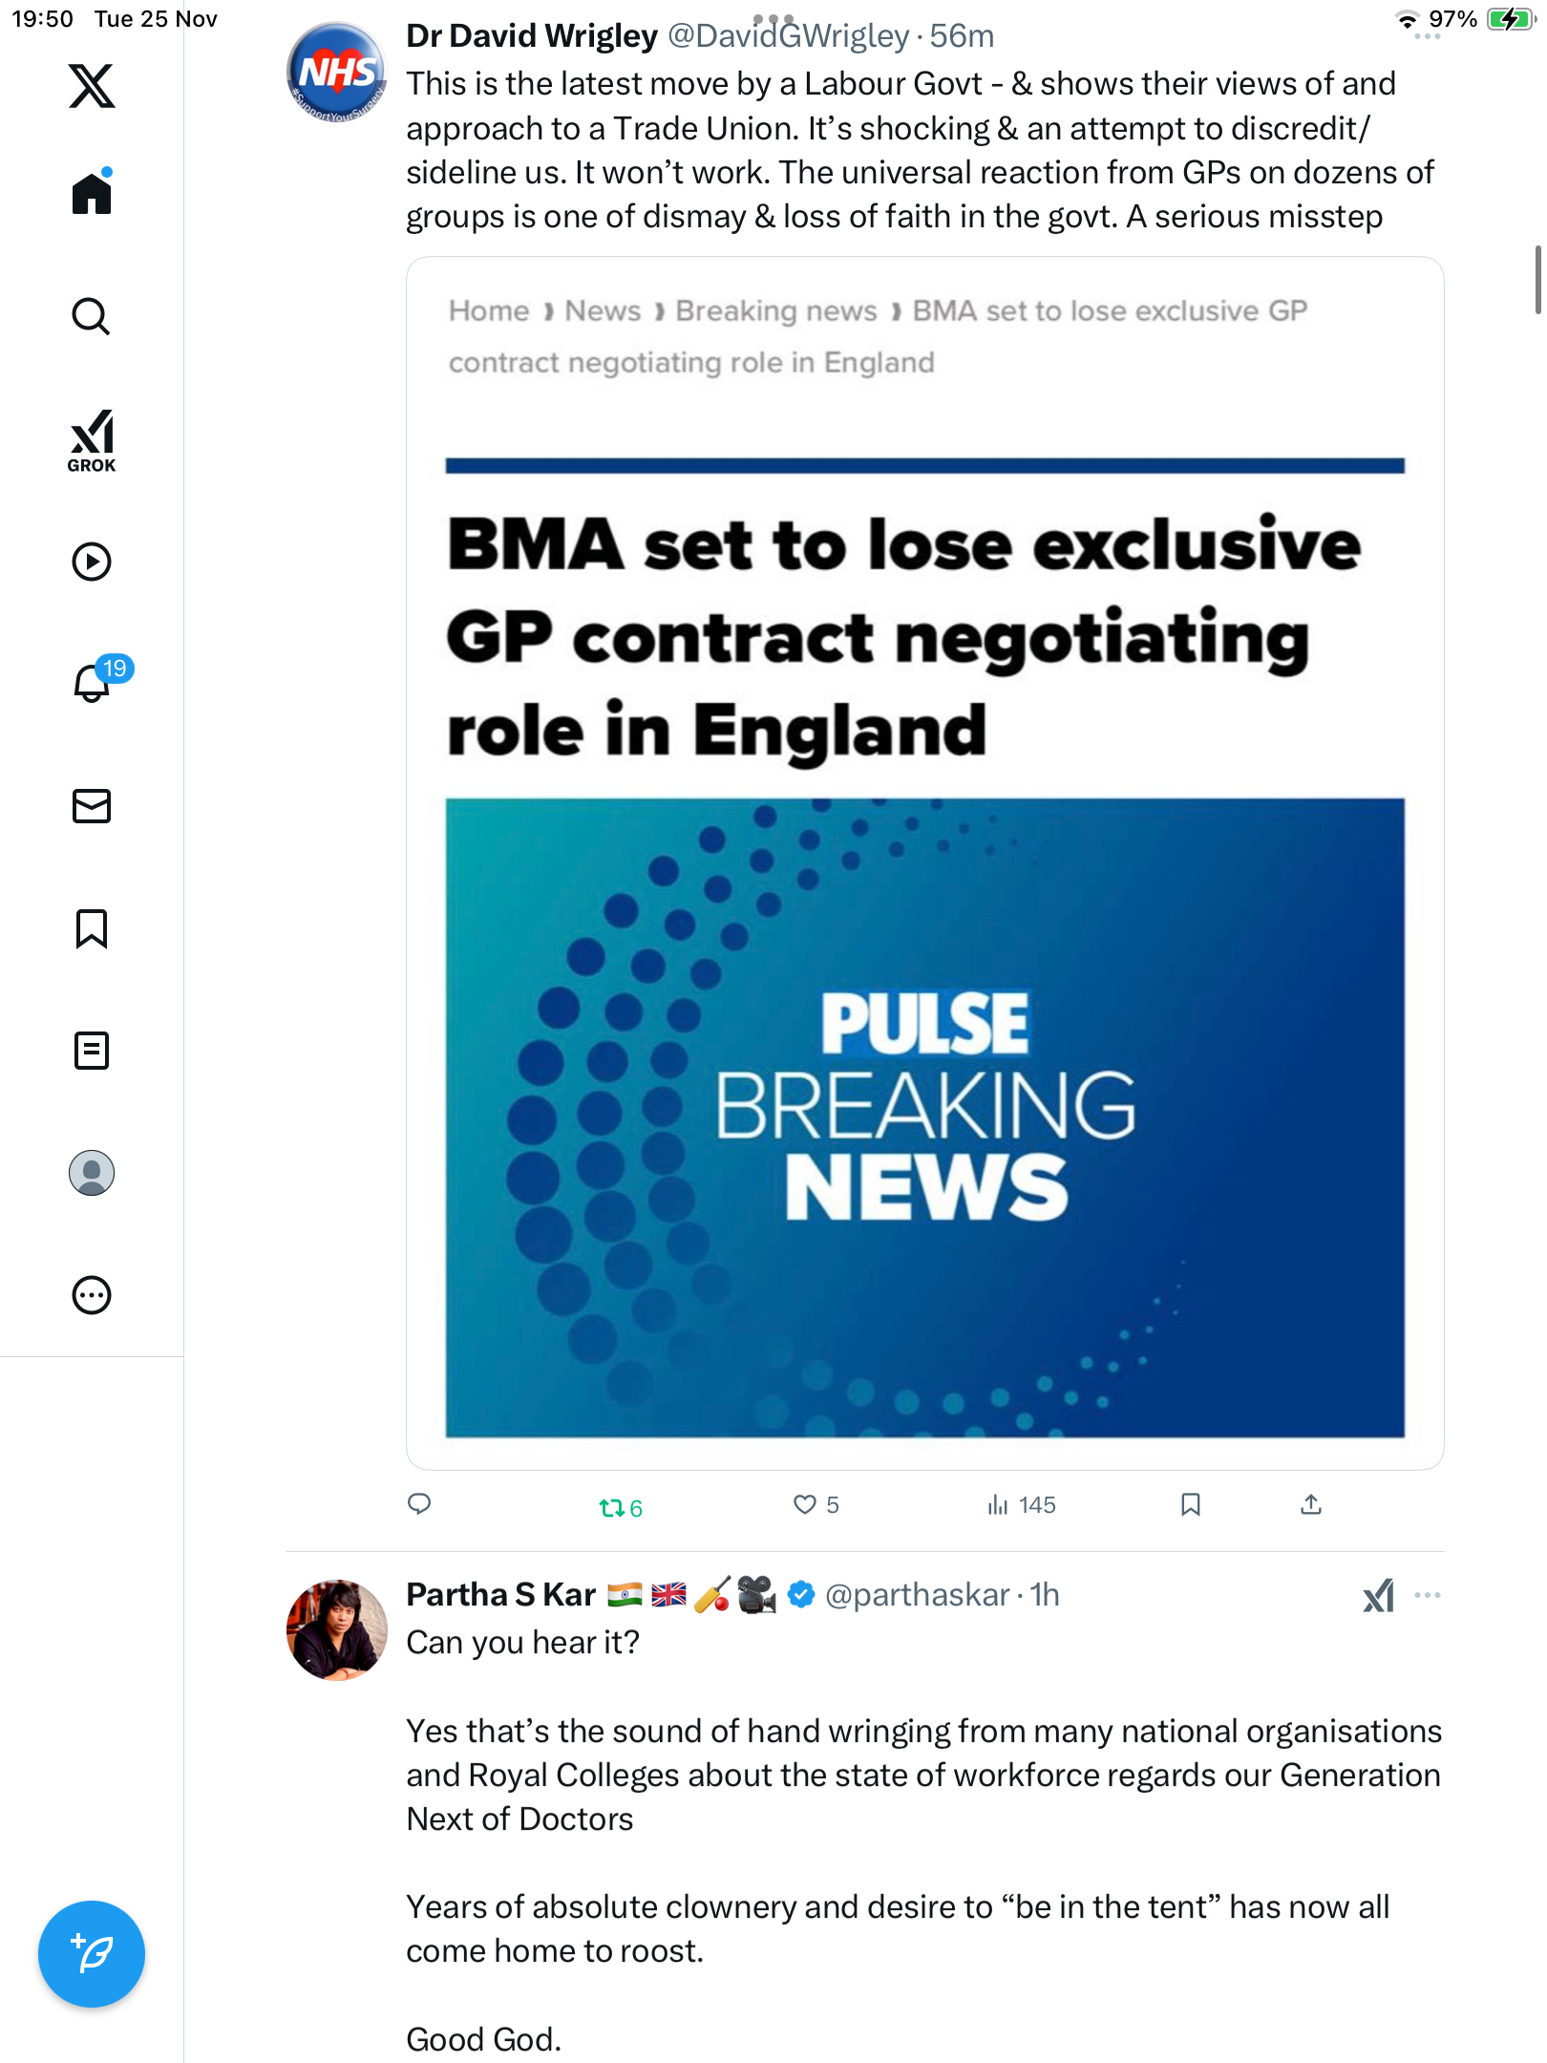Open more options on Partha S Kar's post
The image size is (1547, 2063).
coord(1428,1595)
